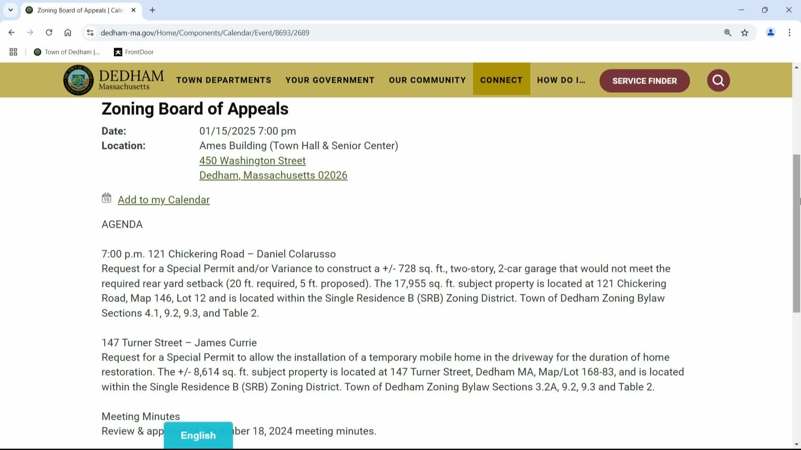Click the scrollbar down arrow
This screenshot has height=450, width=801.
point(796,444)
